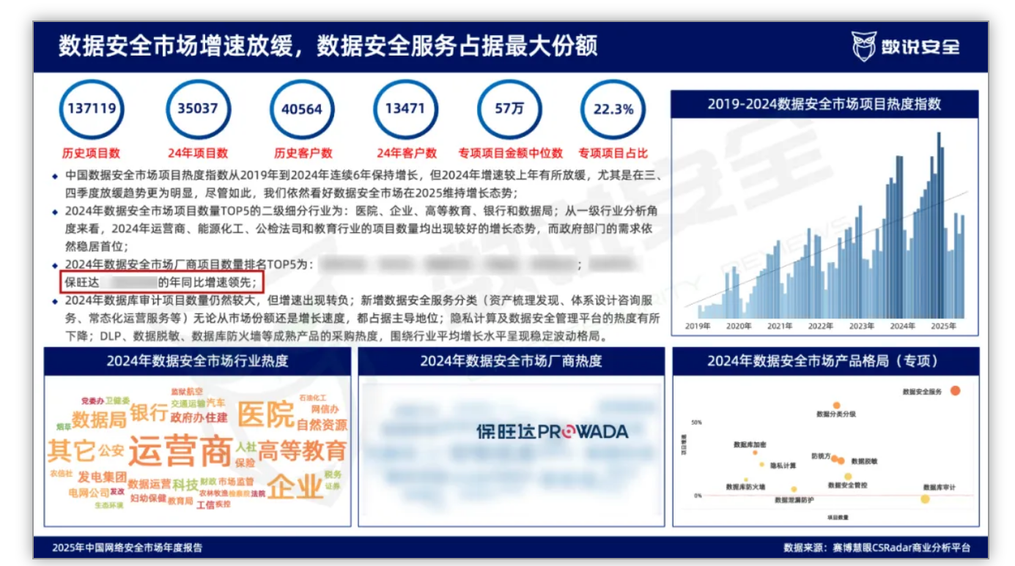Open the 2024年数据安全市场厂商热度 panel header
Screen dimensions: 1015x566
511,361
